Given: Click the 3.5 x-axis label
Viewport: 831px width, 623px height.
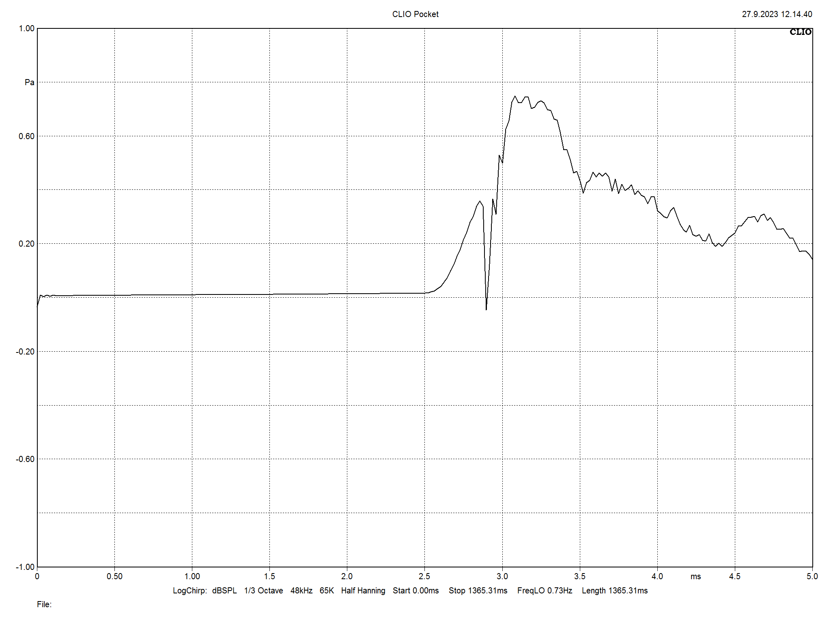Looking at the screenshot, I should pyautogui.click(x=580, y=576).
